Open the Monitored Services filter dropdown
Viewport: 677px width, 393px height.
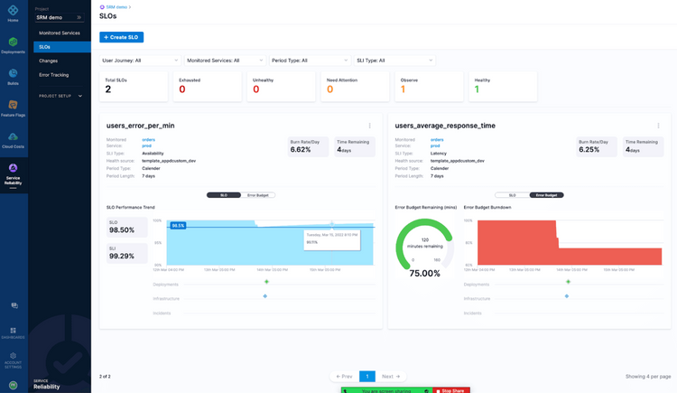pyautogui.click(x=225, y=61)
